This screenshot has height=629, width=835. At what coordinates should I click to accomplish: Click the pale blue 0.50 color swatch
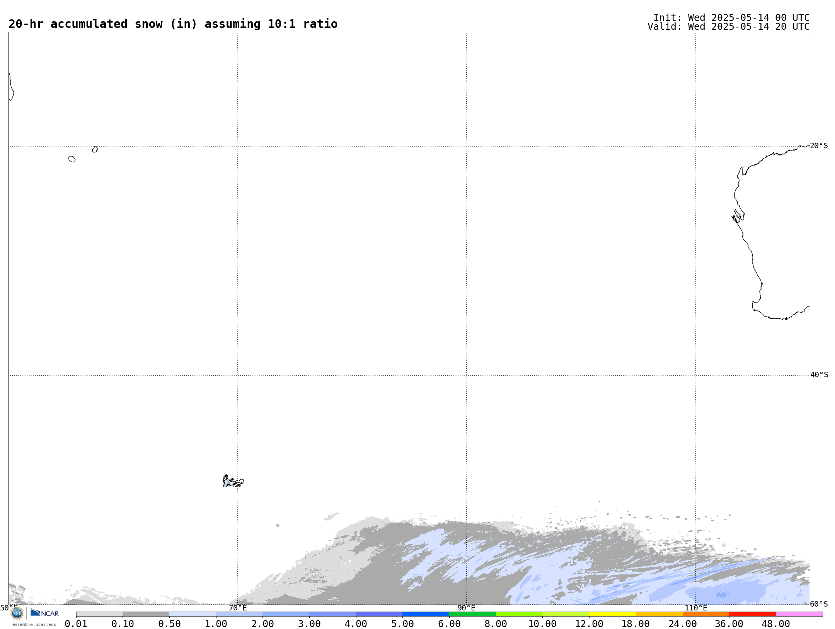tap(193, 614)
